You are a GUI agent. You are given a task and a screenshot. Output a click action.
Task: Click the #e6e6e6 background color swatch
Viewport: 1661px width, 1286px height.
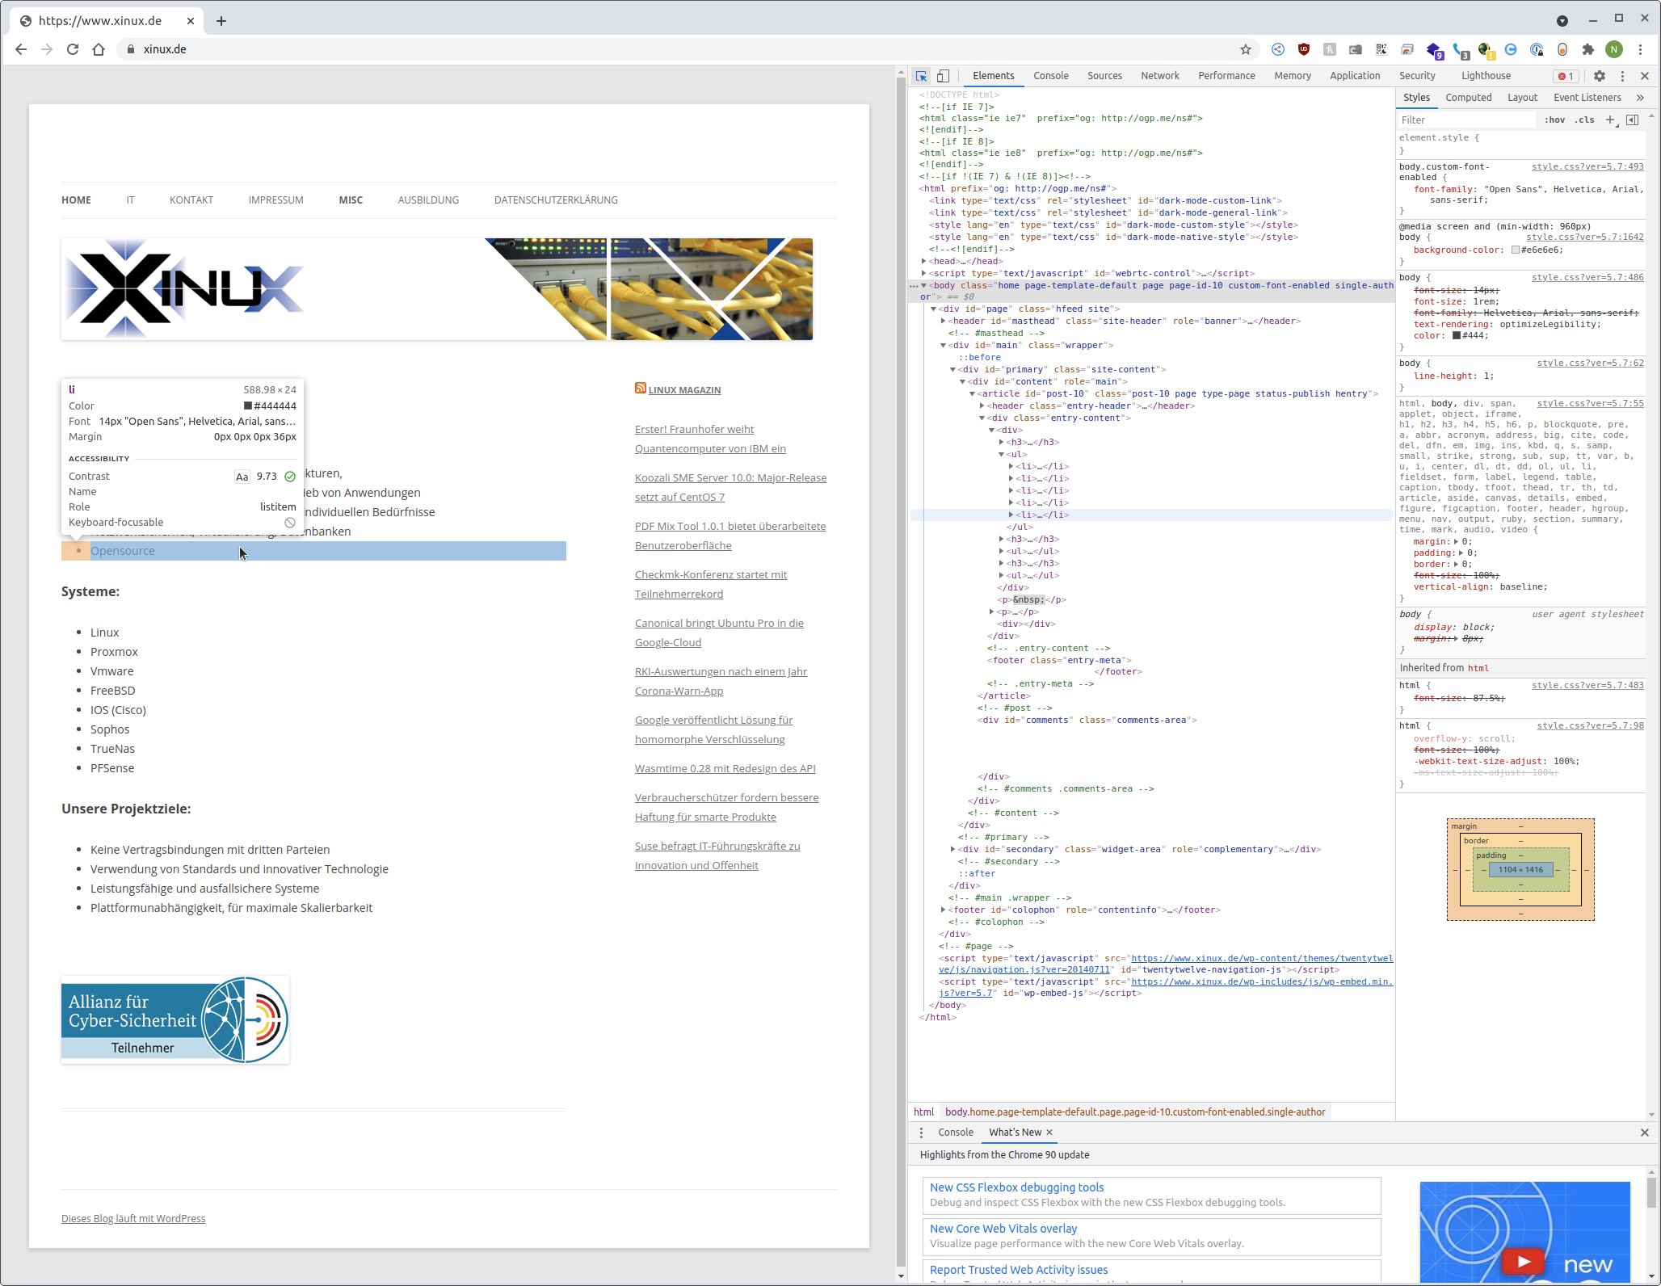coord(1516,250)
